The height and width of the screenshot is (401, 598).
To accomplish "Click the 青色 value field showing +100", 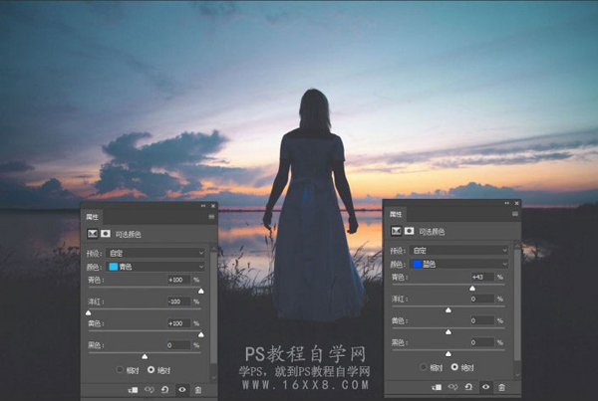I will pyautogui.click(x=178, y=280).
